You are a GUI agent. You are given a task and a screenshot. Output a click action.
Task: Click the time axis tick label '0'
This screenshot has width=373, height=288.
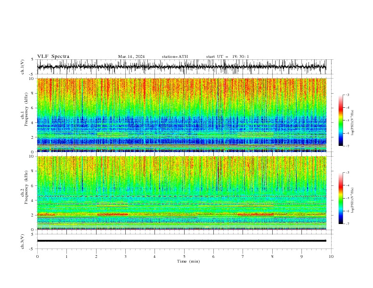[37, 256]
